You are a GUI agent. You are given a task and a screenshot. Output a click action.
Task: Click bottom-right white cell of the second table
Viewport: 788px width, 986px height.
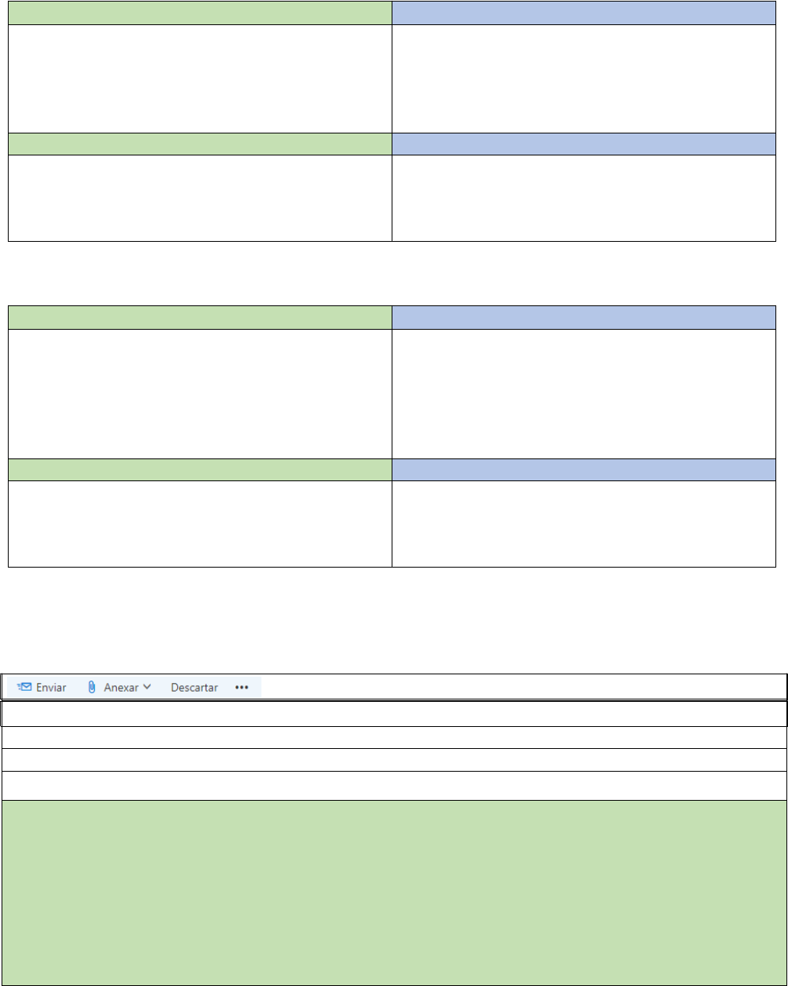[x=583, y=524]
